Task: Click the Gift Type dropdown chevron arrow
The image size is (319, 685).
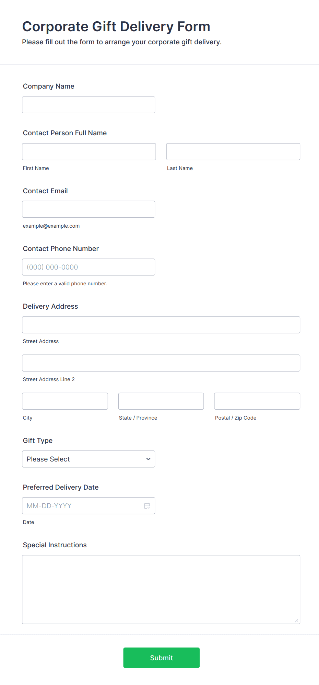Action: pos(148,459)
